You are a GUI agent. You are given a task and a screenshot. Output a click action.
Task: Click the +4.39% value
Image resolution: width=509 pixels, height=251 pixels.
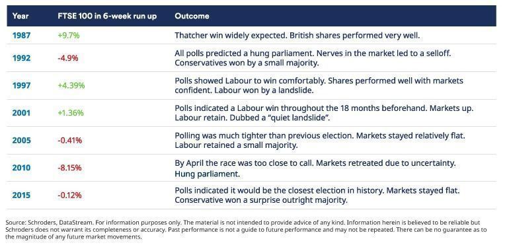71,85
